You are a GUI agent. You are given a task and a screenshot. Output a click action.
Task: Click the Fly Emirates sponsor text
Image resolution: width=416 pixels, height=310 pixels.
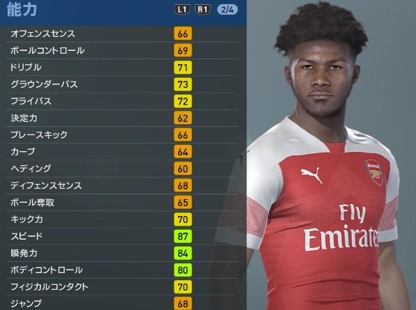(342, 227)
